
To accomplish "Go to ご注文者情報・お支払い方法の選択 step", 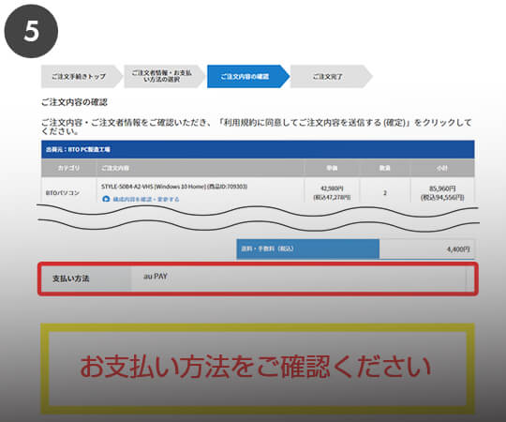I will pyautogui.click(x=164, y=77).
